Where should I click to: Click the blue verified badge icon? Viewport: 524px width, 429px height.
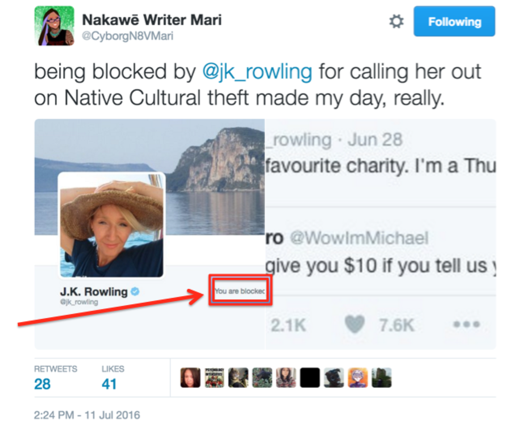pos(135,291)
